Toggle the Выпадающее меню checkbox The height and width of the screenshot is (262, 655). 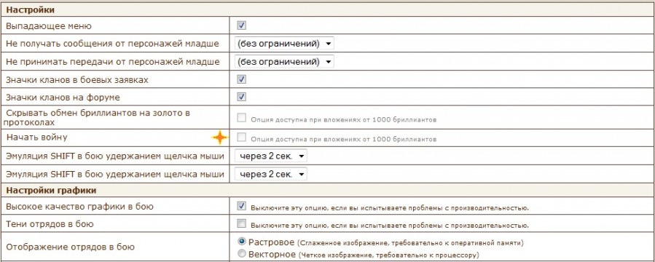(241, 25)
